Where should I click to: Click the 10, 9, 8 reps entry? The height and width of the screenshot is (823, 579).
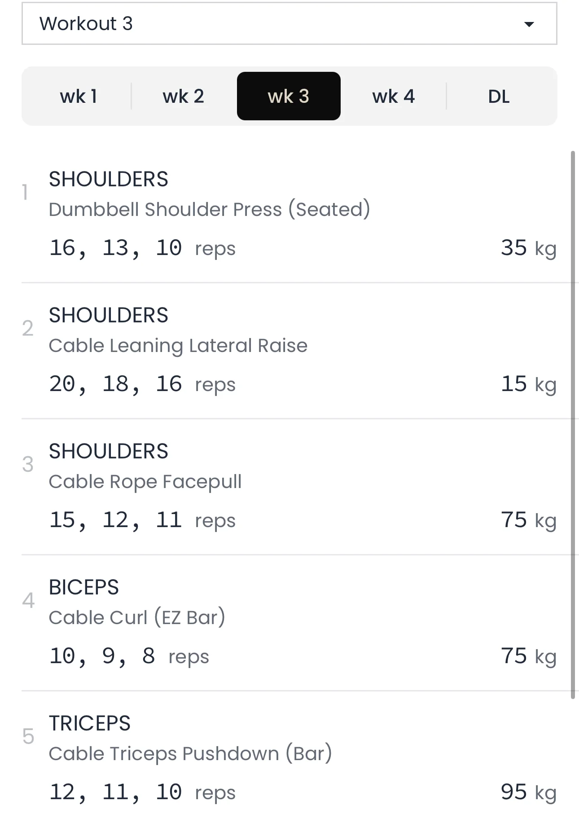click(x=129, y=656)
